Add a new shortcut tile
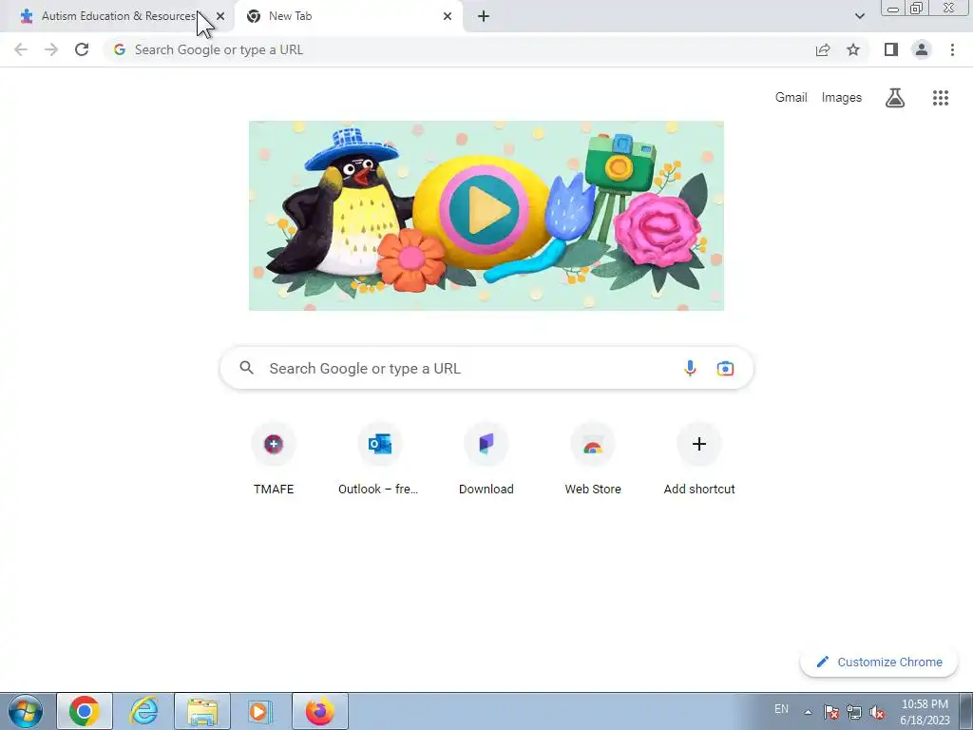Screen dimensions: 973x730 click(699, 459)
